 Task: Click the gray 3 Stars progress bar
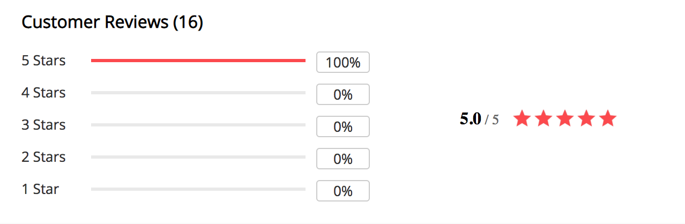[x=198, y=125]
